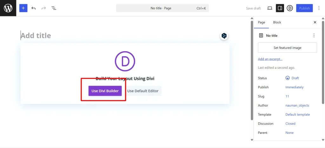Click the Add an excerpt link
Image resolution: width=325 pixels, height=148 pixels.
tap(270, 59)
